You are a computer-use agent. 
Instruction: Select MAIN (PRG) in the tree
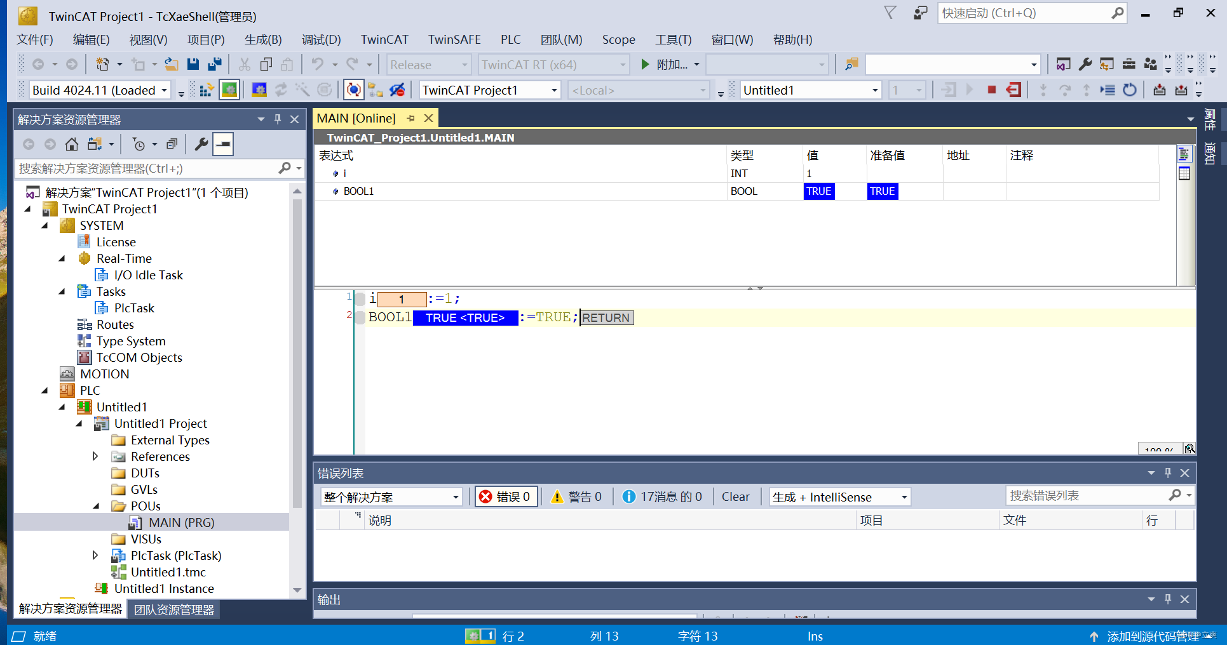tap(181, 522)
